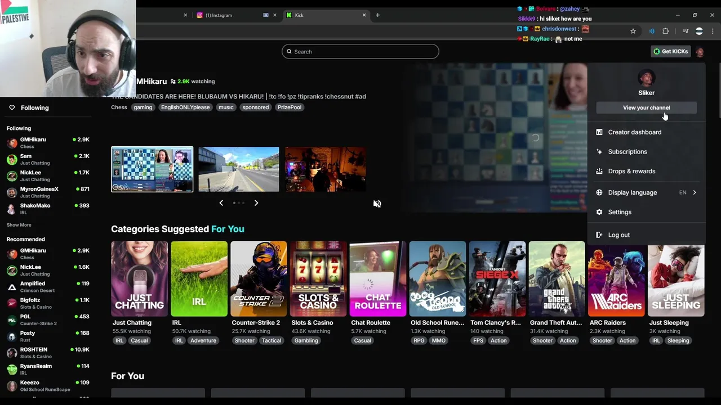721x405 pixels.
Task: Open the Chat Roulette category card
Action: click(x=378, y=279)
